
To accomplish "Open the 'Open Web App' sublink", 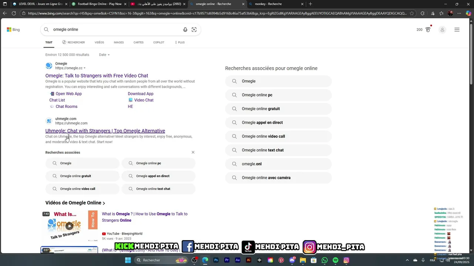I will coord(69,94).
